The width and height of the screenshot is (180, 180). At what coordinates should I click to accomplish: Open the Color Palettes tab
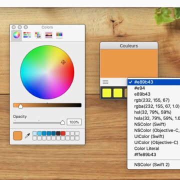[38, 35]
